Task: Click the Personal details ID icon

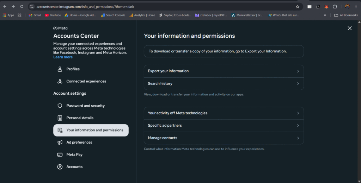Action: (60, 118)
